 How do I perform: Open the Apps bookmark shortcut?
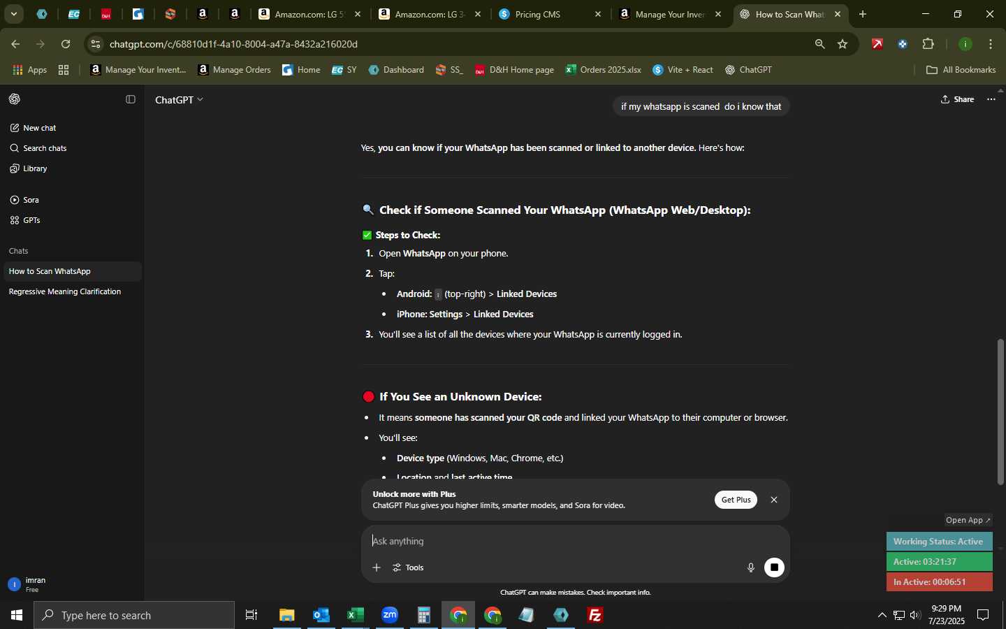(x=29, y=70)
